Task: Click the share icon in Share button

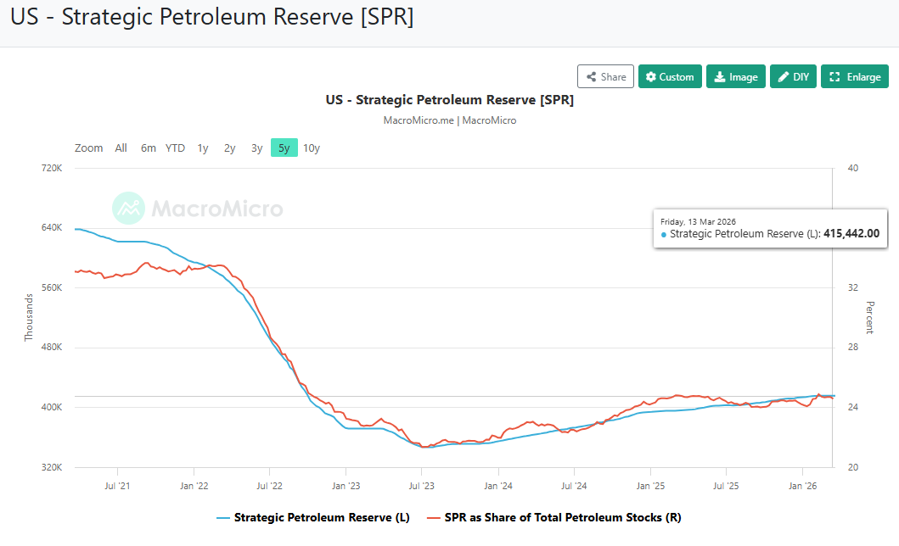Action: click(591, 76)
